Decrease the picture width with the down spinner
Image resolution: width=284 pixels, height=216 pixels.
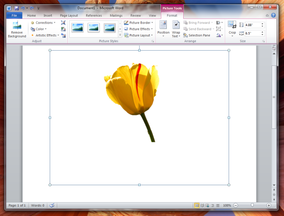click(262, 35)
